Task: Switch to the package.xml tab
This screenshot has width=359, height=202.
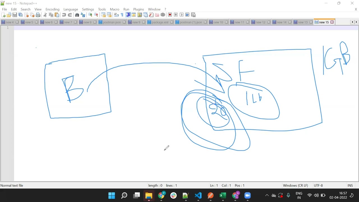Action: [160, 22]
